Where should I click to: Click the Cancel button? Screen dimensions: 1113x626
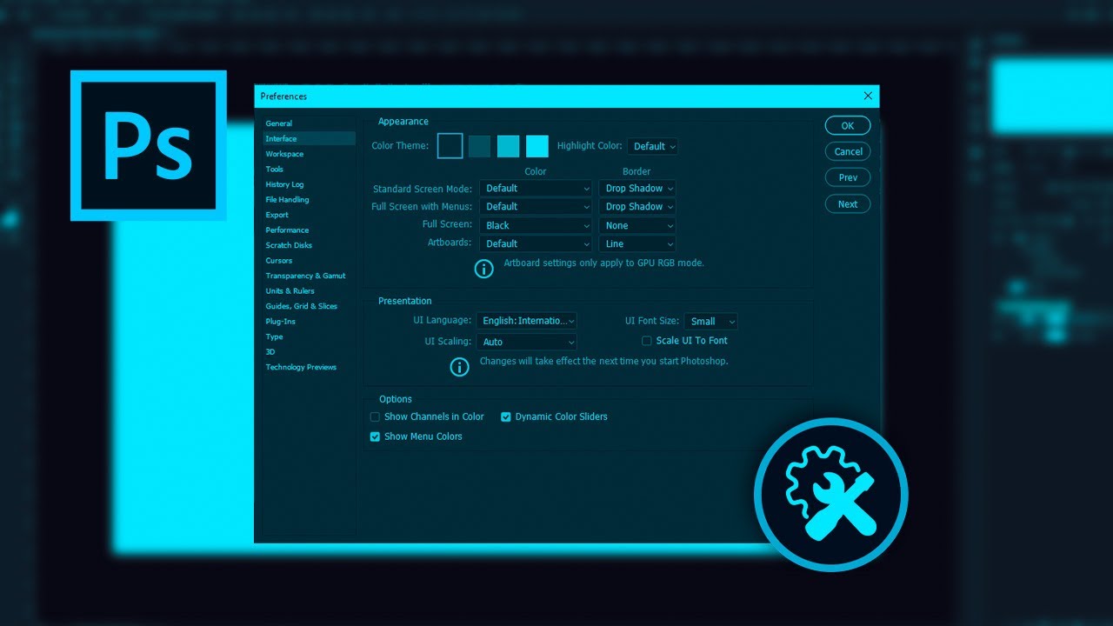click(848, 151)
